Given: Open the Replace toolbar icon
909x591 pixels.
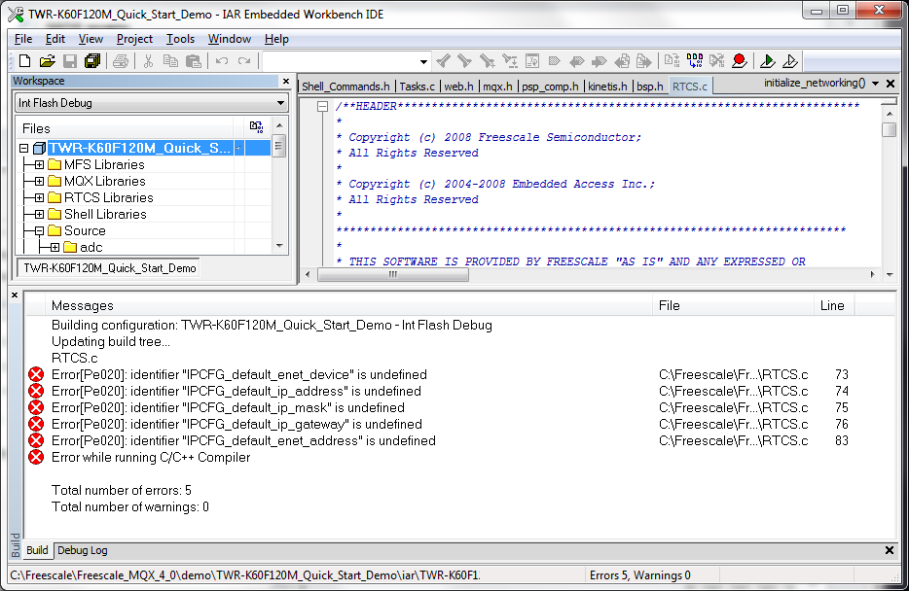Looking at the screenshot, I should (510, 61).
